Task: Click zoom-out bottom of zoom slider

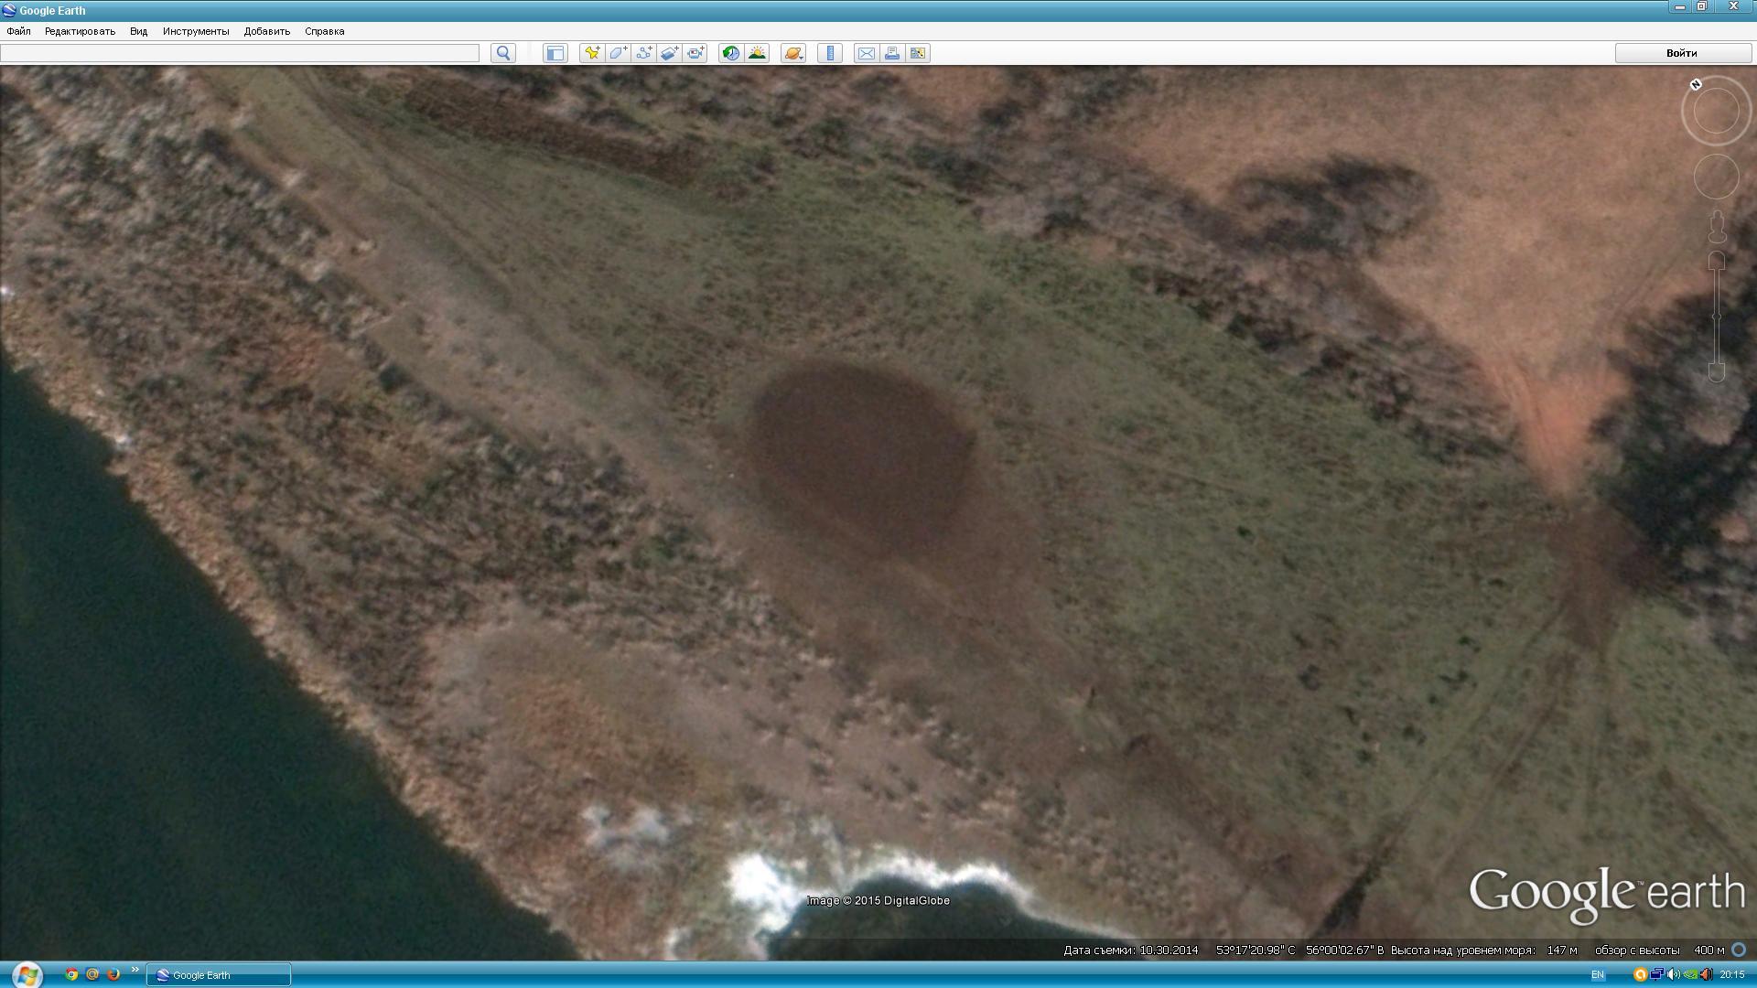Action: (x=1717, y=371)
